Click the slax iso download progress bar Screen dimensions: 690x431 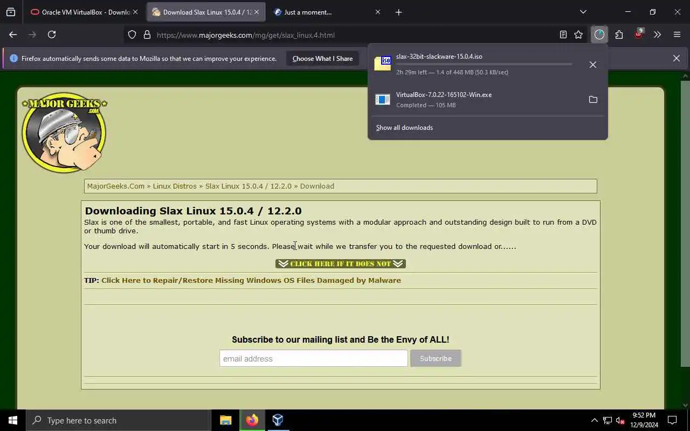click(x=484, y=64)
